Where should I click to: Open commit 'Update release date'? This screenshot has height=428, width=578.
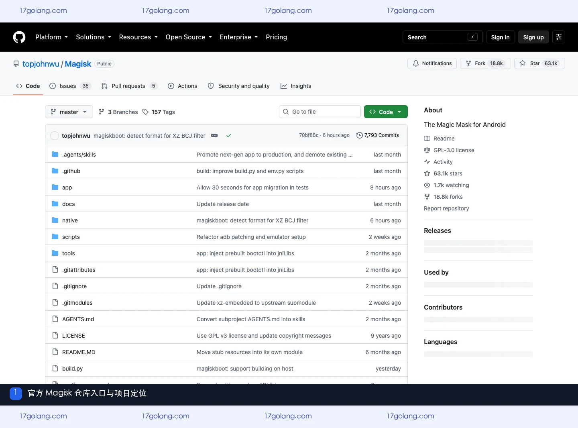223,204
